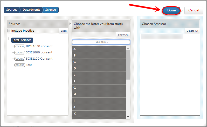Screen dimensions: 207x127
Task: Open the Test course
Action: [29, 65]
